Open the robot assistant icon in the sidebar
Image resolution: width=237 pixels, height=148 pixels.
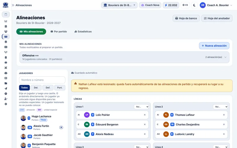coord(6,73)
